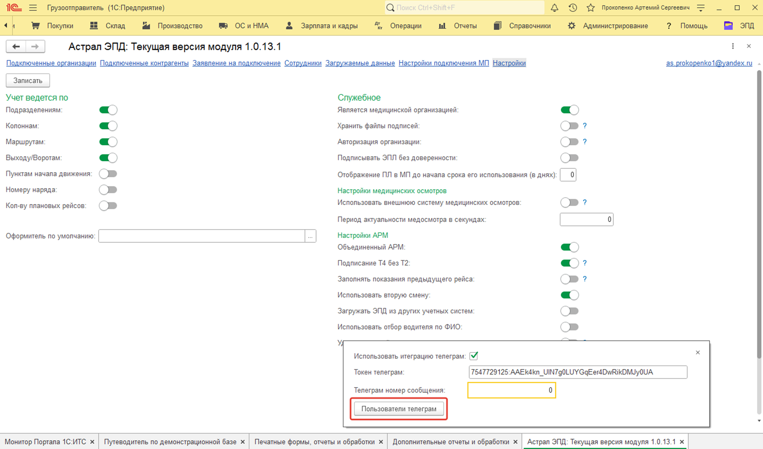
Task: Open favorites star icon
Action: [591, 7]
